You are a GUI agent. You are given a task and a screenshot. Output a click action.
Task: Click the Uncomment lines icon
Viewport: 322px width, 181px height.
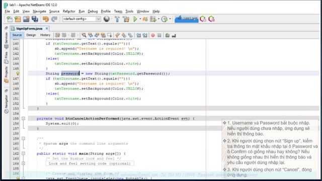pos(174,35)
